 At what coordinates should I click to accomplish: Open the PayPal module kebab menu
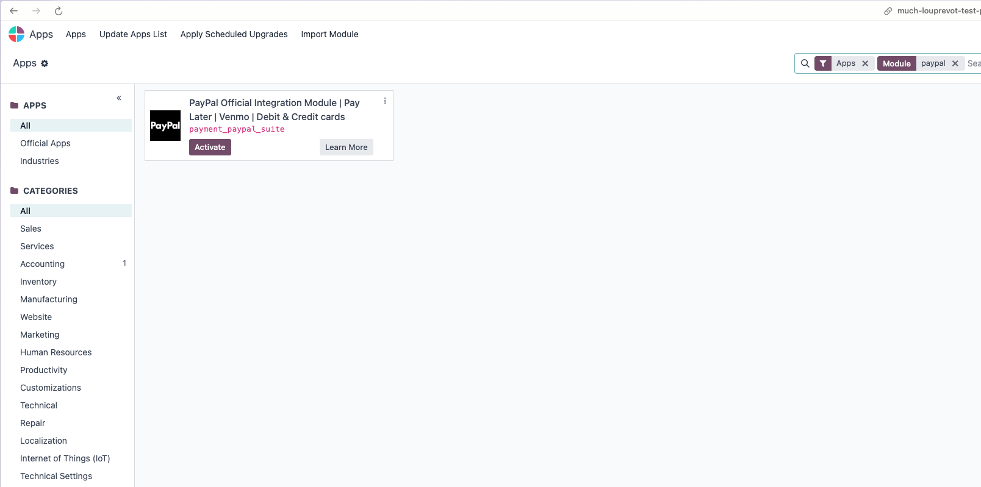click(385, 101)
